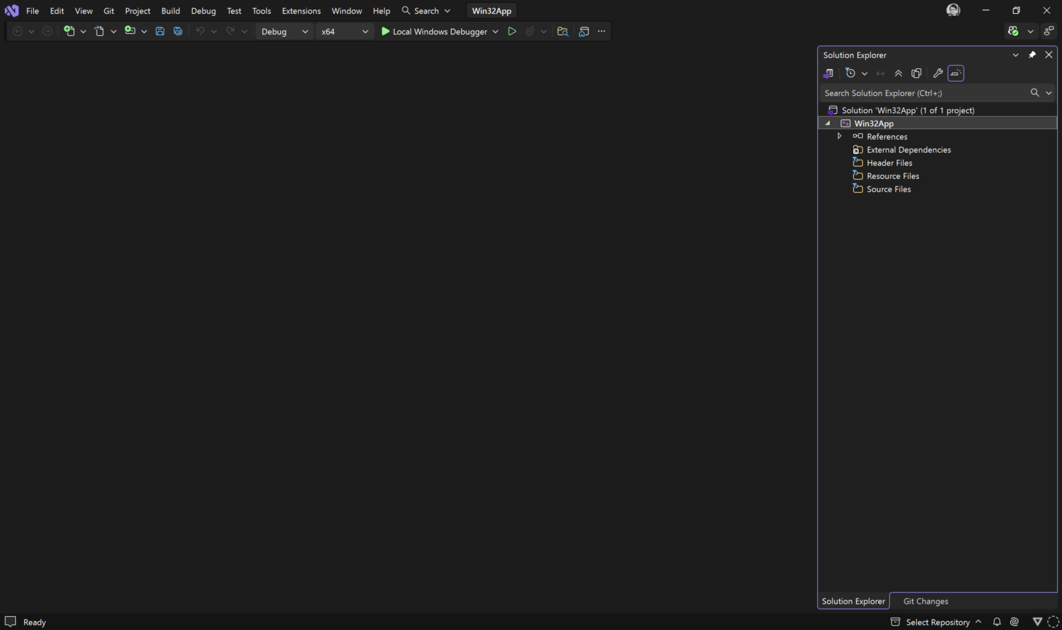Click the Save icon in the toolbar
Image resolution: width=1062 pixels, height=630 pixels.
tap(160, 31)
